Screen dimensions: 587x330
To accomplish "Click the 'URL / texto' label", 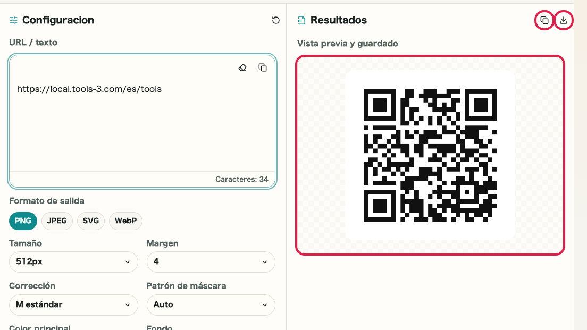I will pyautogui.click(x=33, y=43).
